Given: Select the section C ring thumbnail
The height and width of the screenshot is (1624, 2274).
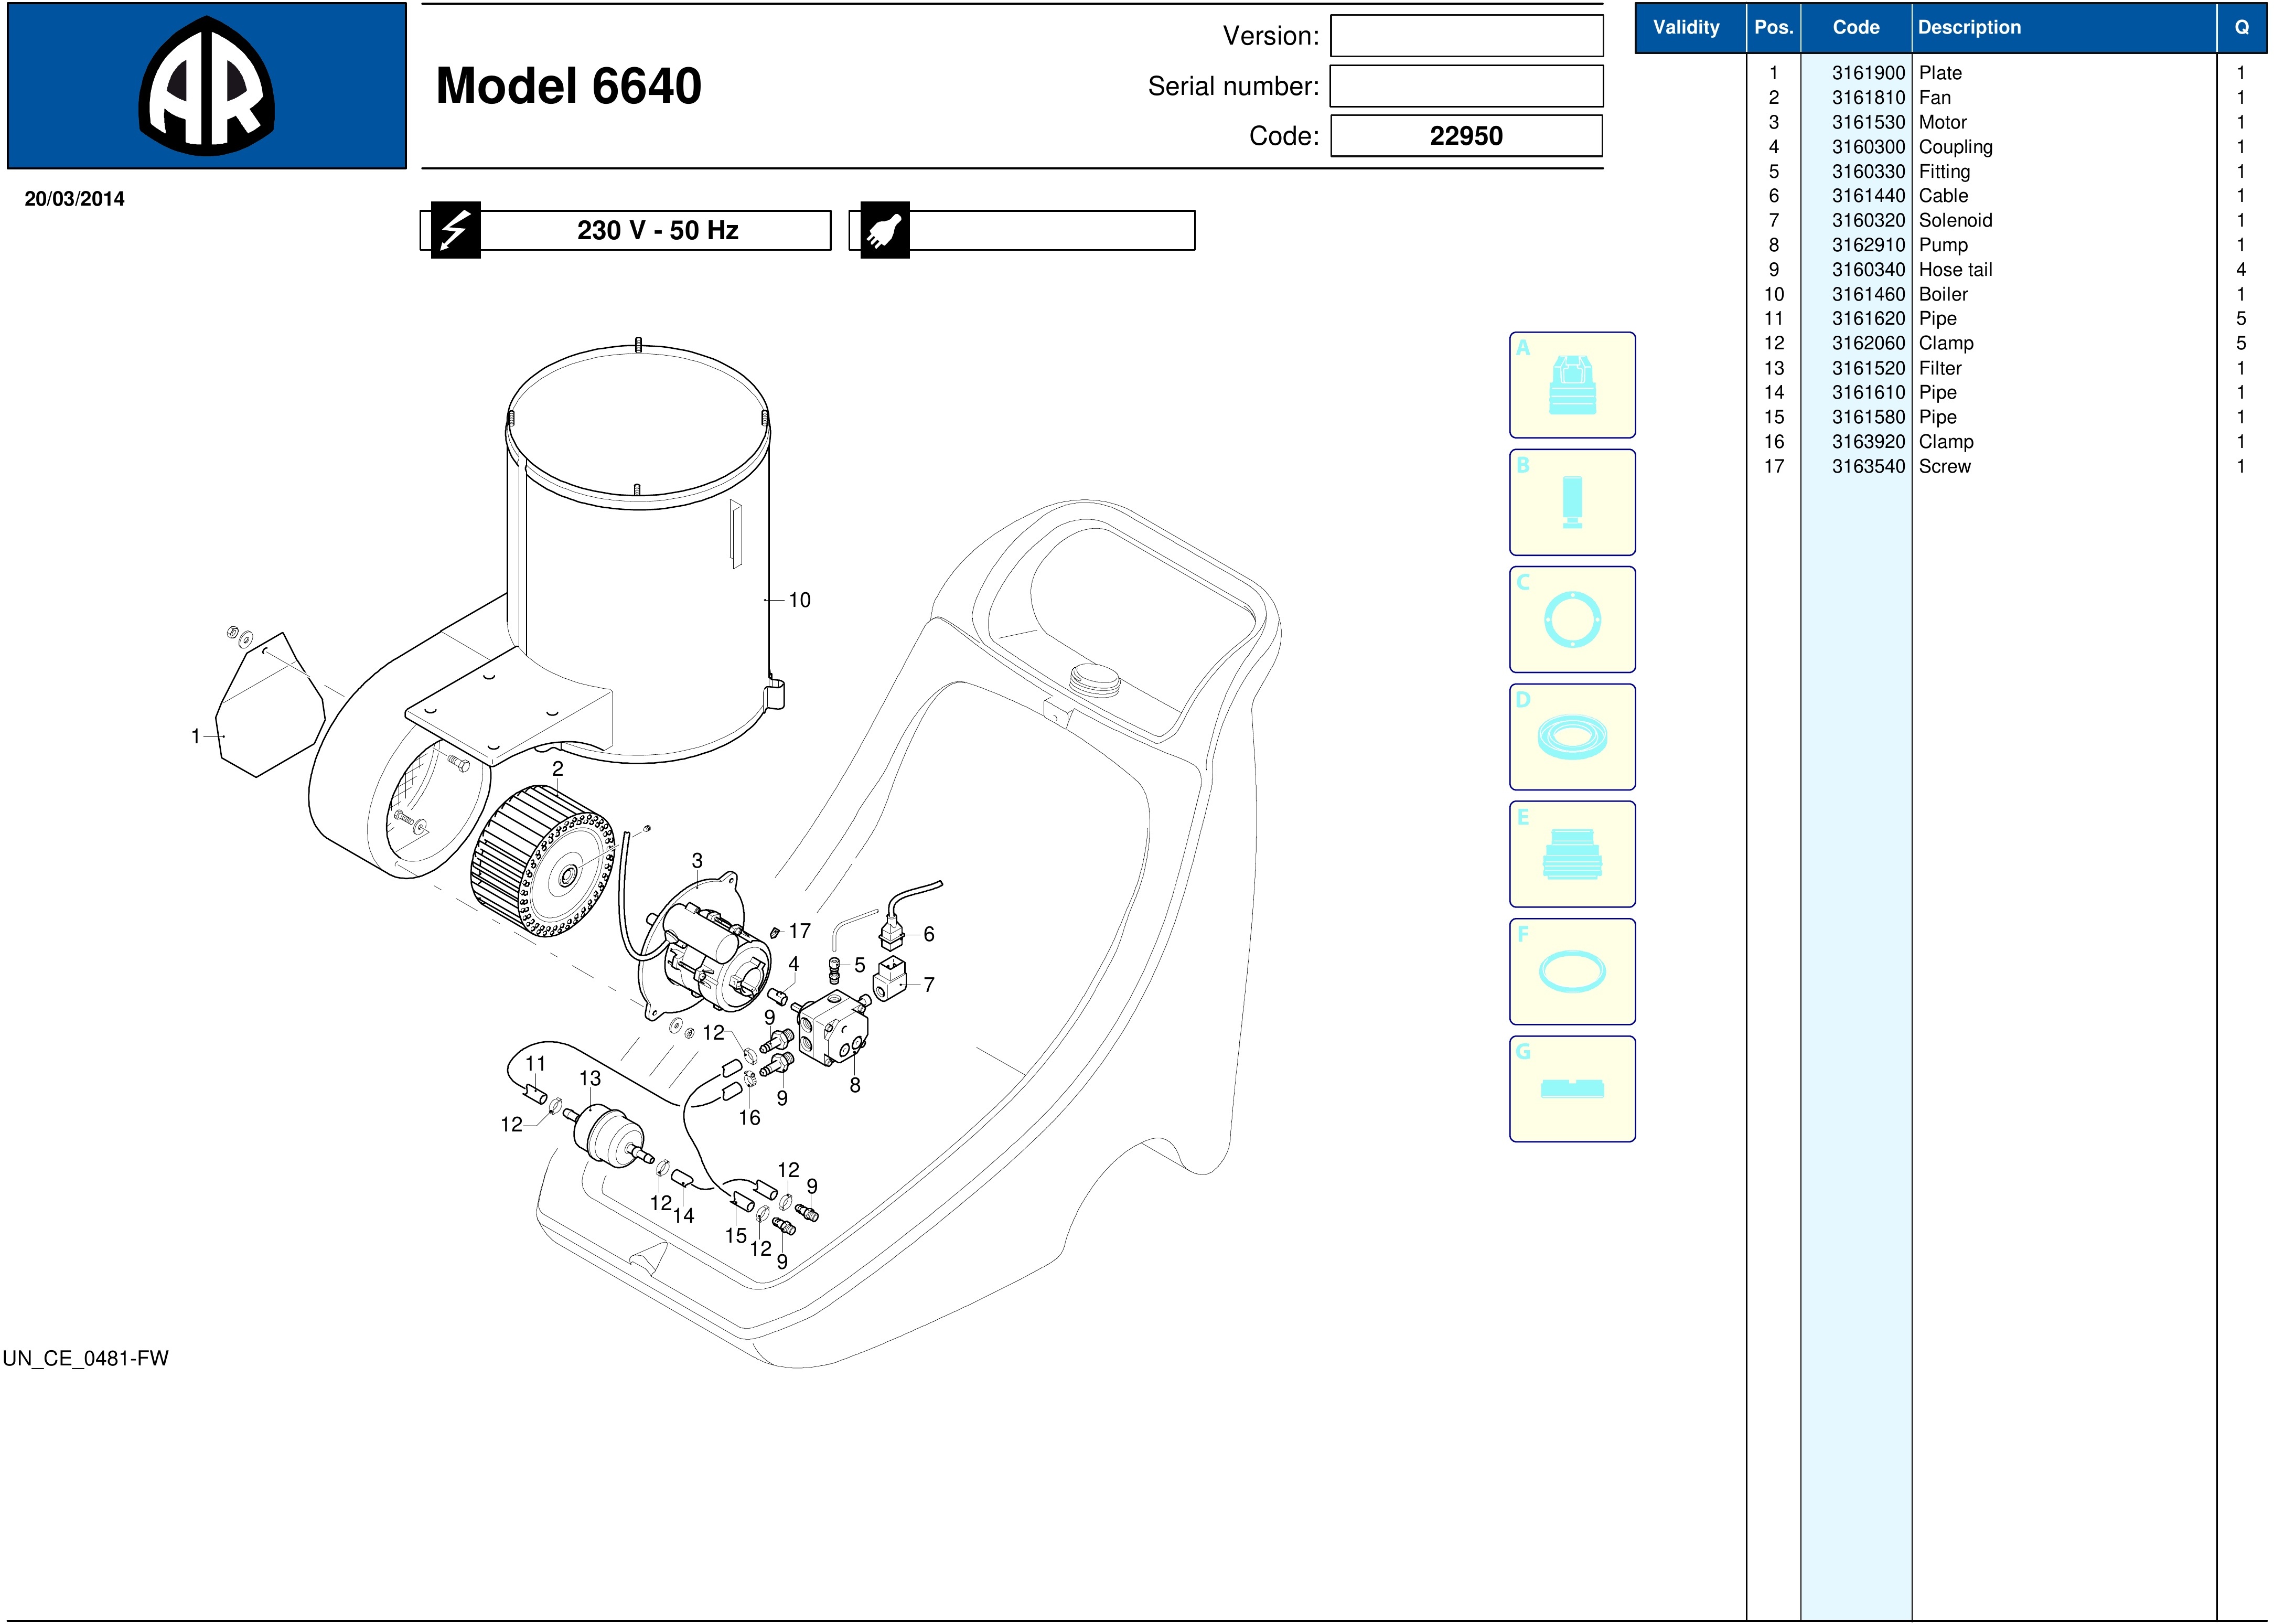Looking at the screenshot, I should click(x=1571, y=620).
